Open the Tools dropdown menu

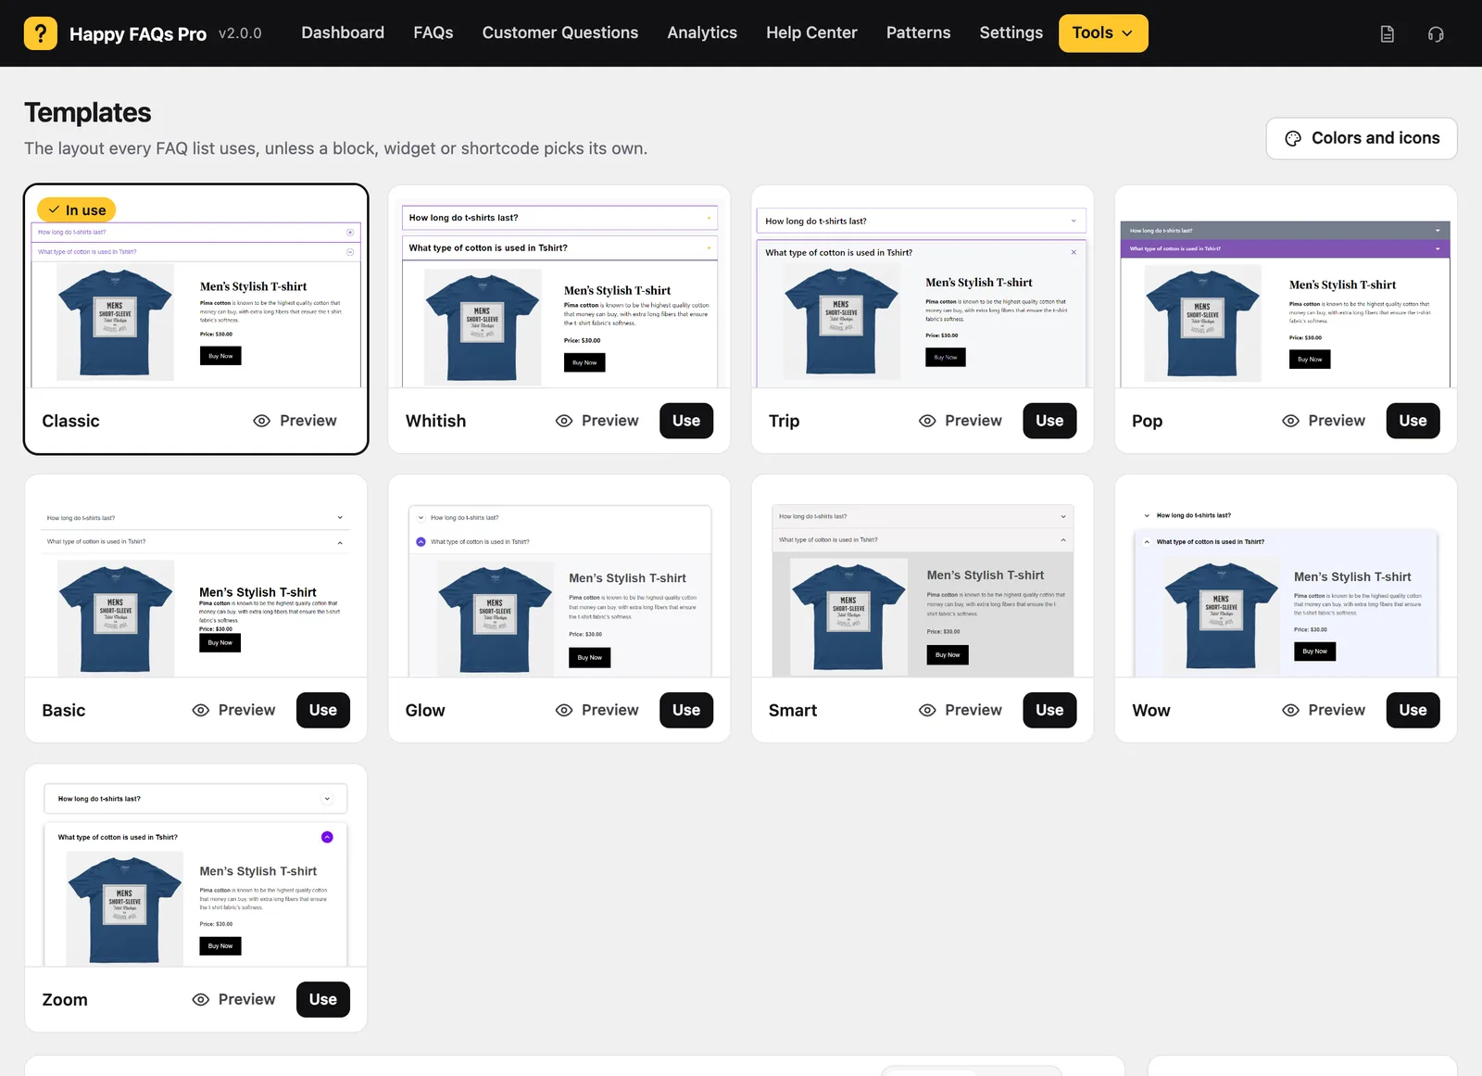[1103, 33]
